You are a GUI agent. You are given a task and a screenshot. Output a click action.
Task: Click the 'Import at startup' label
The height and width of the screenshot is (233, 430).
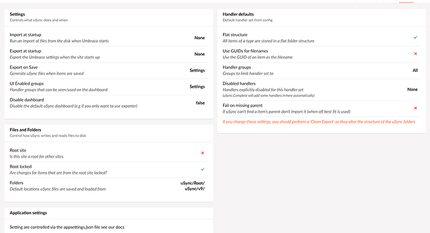[26, 35]
